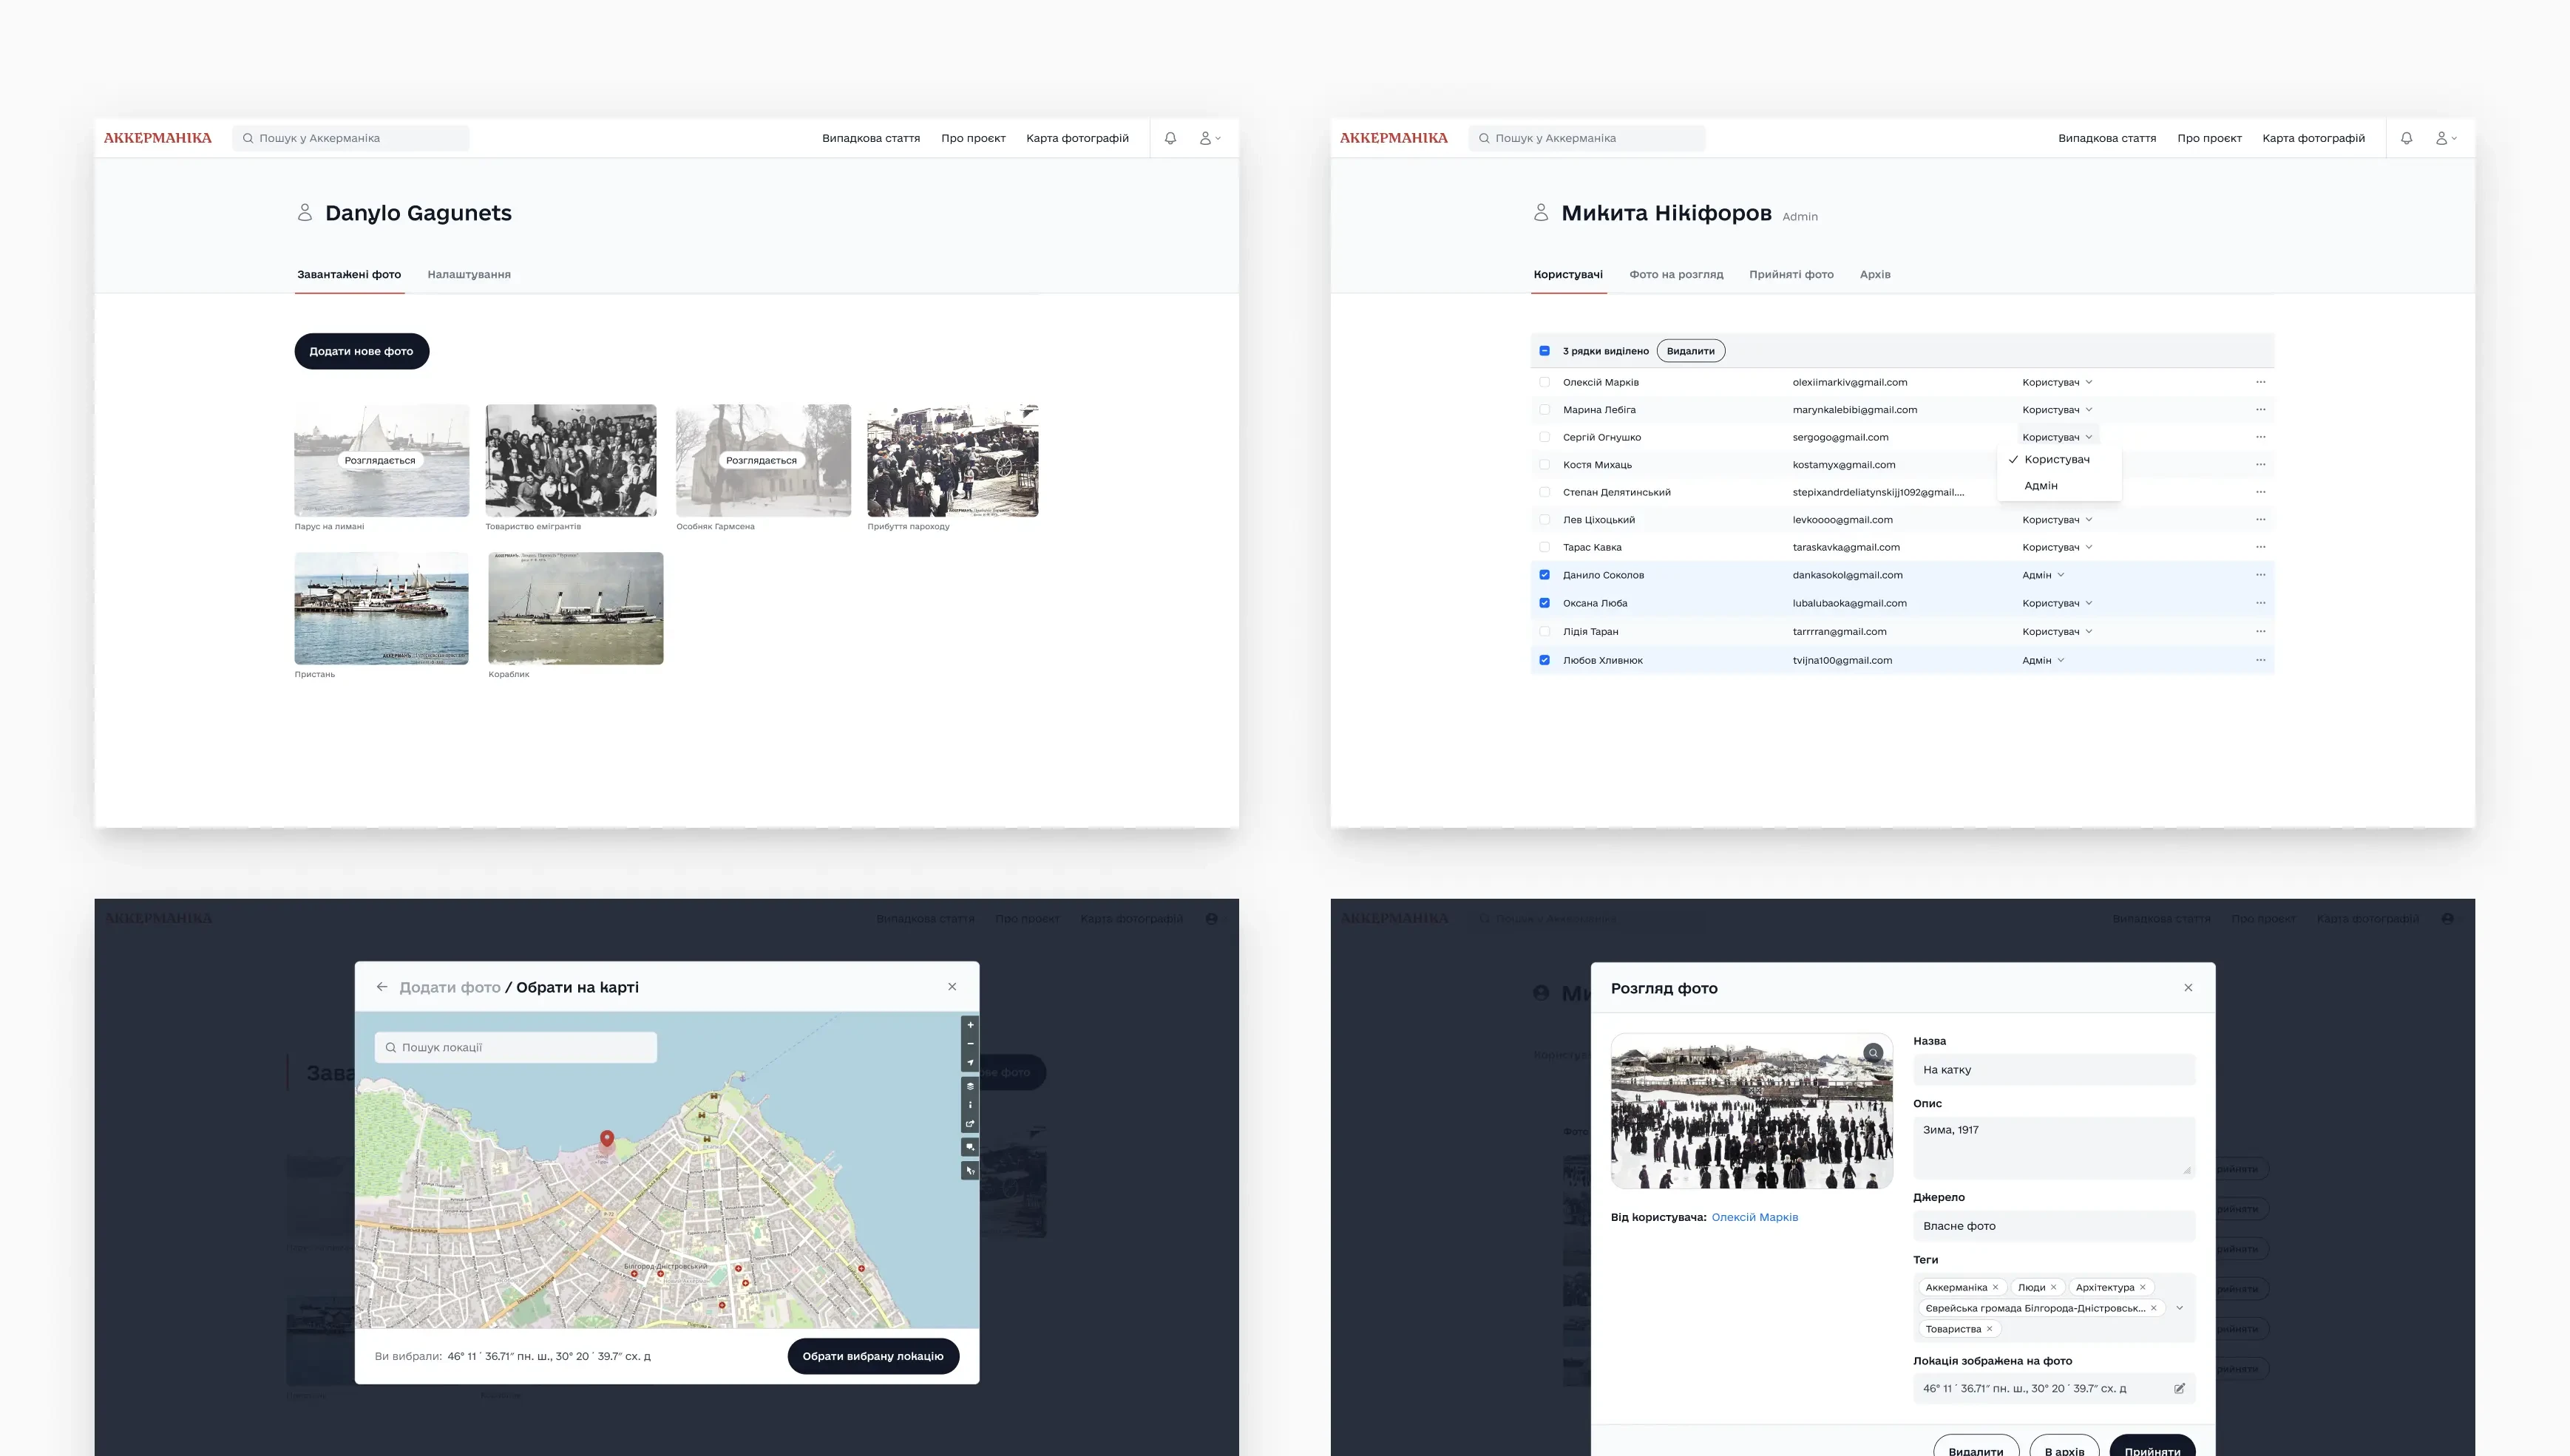This screenshot has height=1456, width=2570.
Task: Open role dropdown for Марина Лебіга
Action: (2057, 410)
